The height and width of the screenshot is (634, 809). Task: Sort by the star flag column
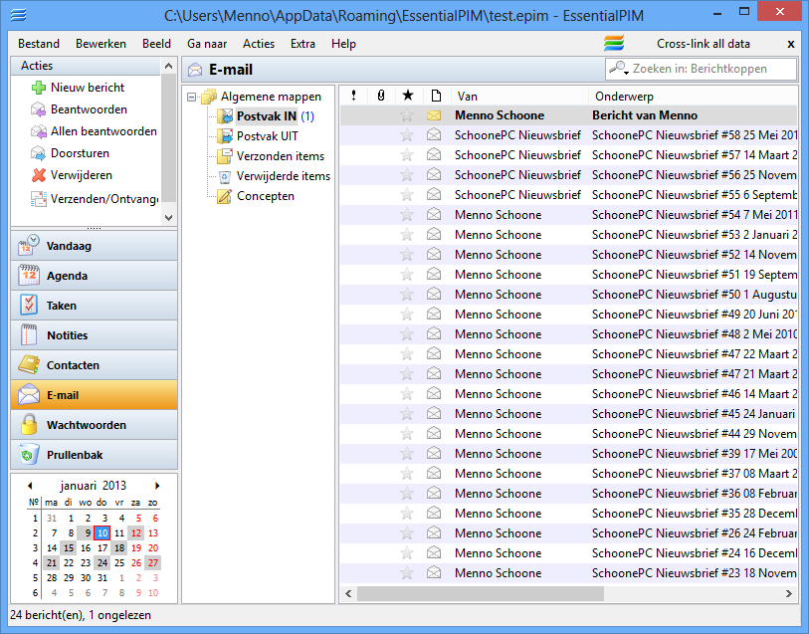pos(408,96)
